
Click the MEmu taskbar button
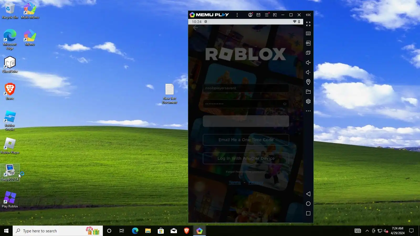pyautogui.click(x=199, y=231)
